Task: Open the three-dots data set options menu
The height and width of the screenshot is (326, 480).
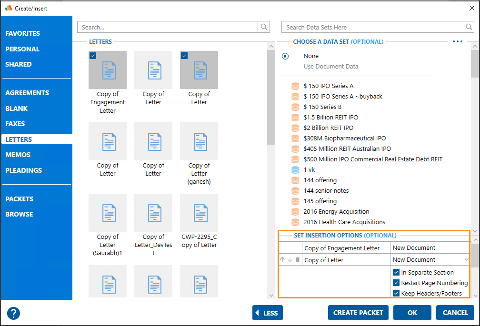Action: click(457, 41)
